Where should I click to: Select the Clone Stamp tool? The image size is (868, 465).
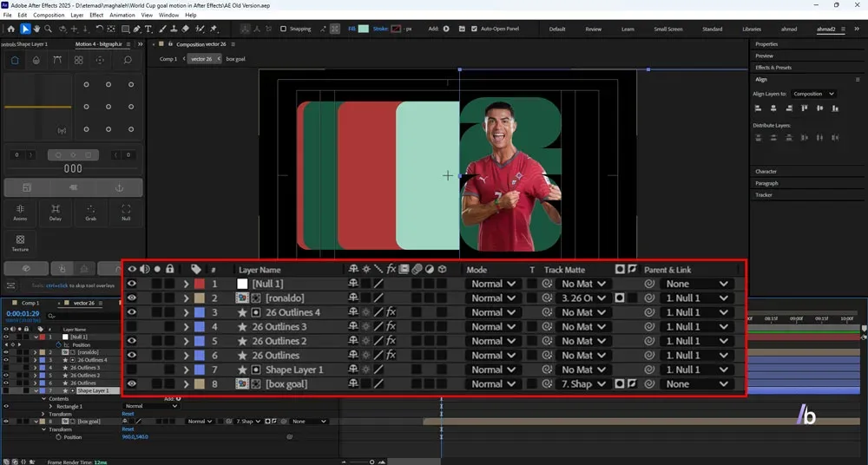coord(174,29)
